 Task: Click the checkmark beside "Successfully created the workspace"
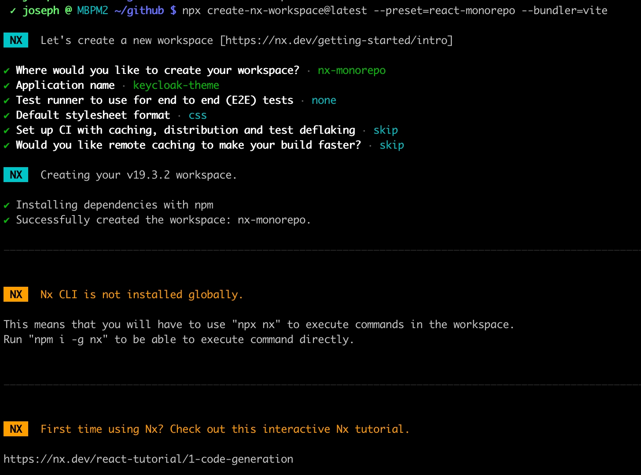(x=7, y=220)
